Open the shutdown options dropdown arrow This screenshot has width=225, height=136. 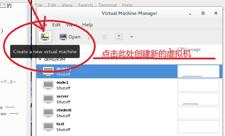point(131,37)
